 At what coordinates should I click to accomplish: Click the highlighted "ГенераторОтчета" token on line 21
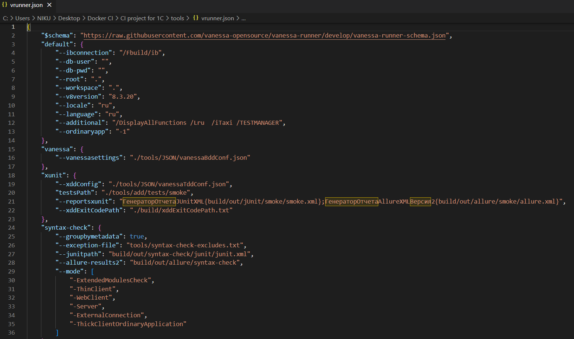(x=149, y=201)
